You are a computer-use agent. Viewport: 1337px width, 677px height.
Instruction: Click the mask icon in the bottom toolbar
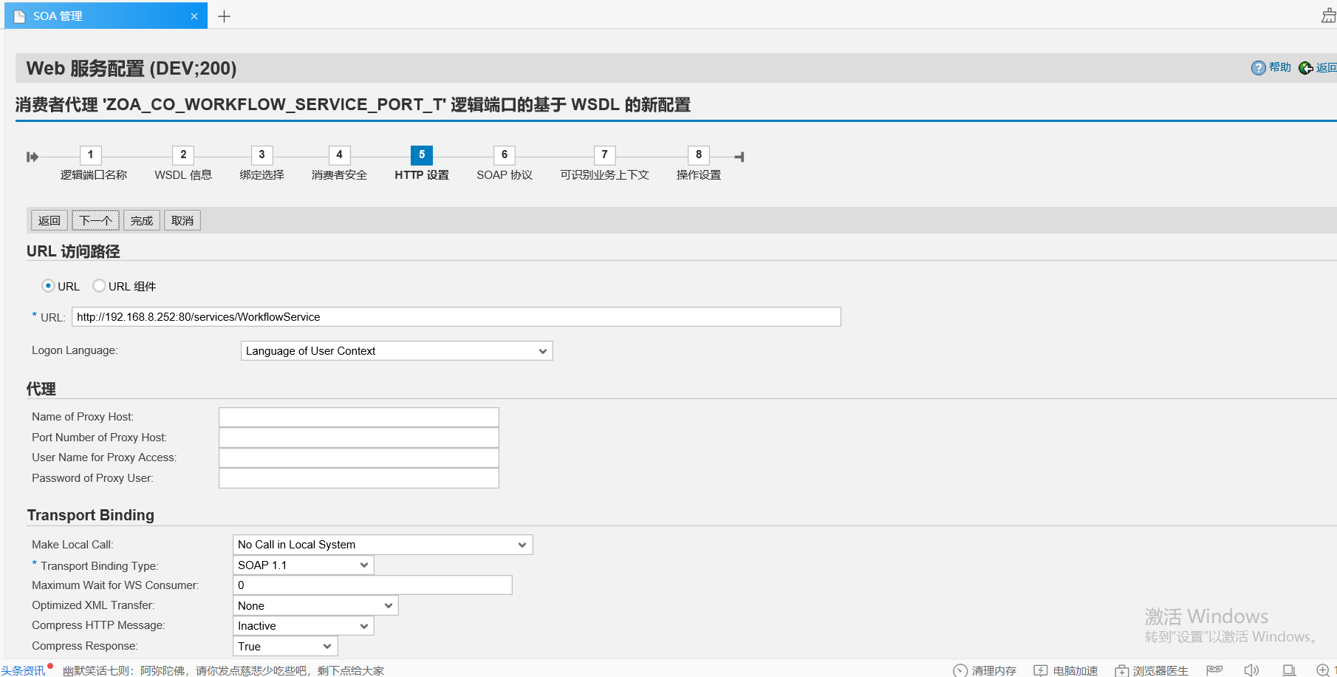(x=1214, y=670)
